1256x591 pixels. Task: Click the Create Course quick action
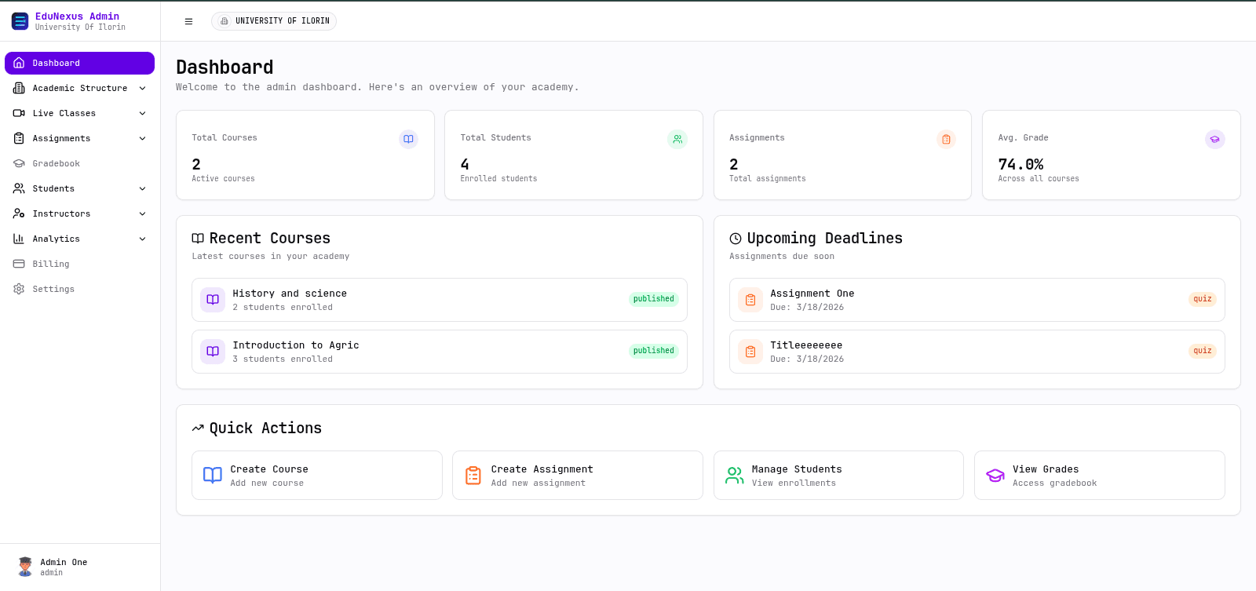317,476
